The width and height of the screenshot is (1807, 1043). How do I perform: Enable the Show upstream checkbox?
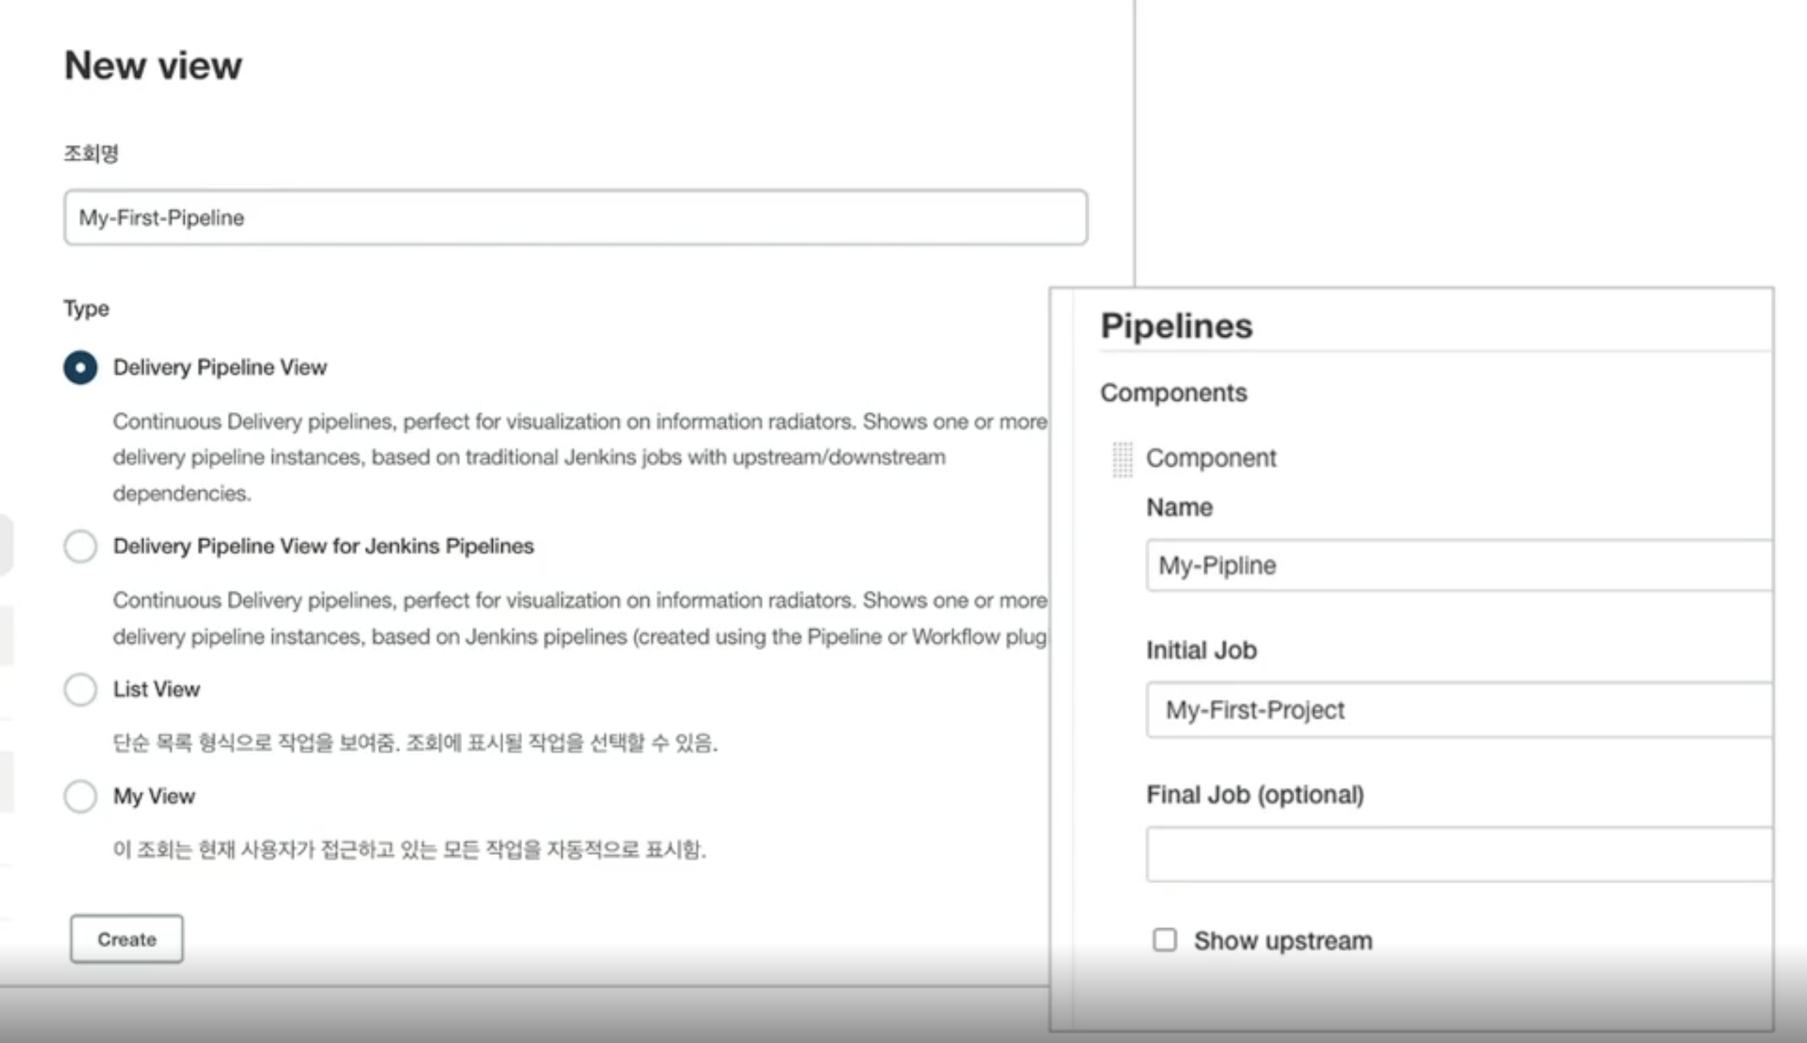tap(1164, 939)
